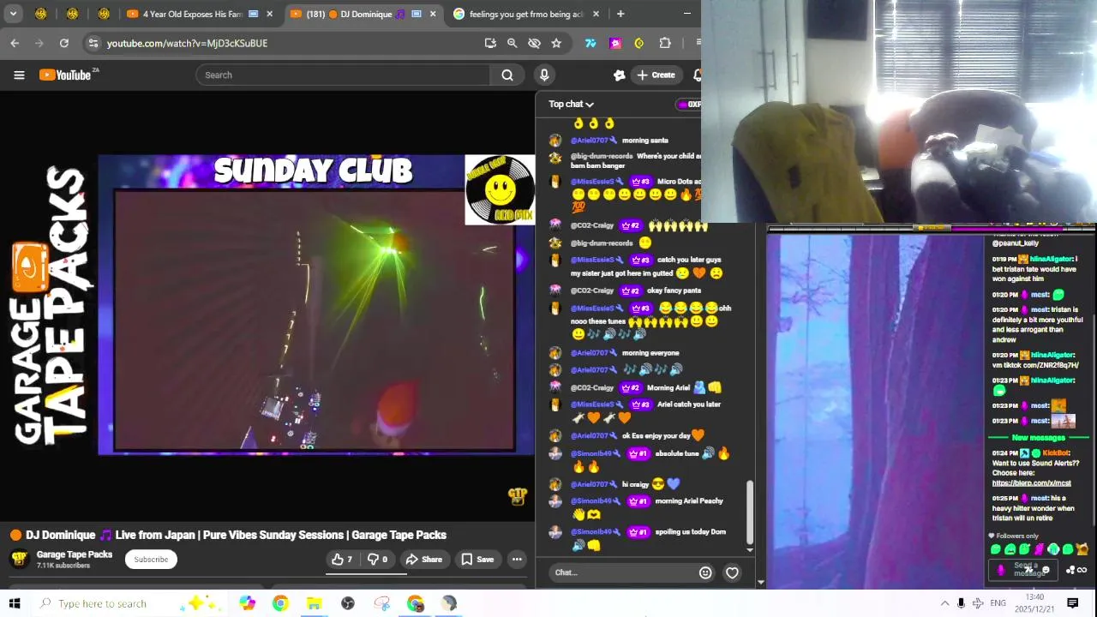Image resolution: width=1097 pixels, height=617 pixels.
Task: Click the live chat scrollbar thumb
Action: [x=750, y=512]
